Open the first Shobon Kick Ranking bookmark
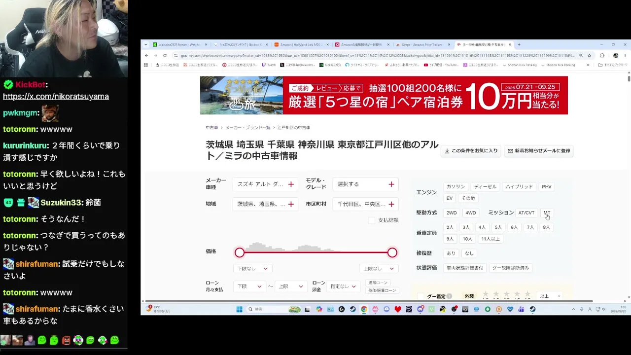The height and width of the screenshot is (355, 631). pos(519,65)
